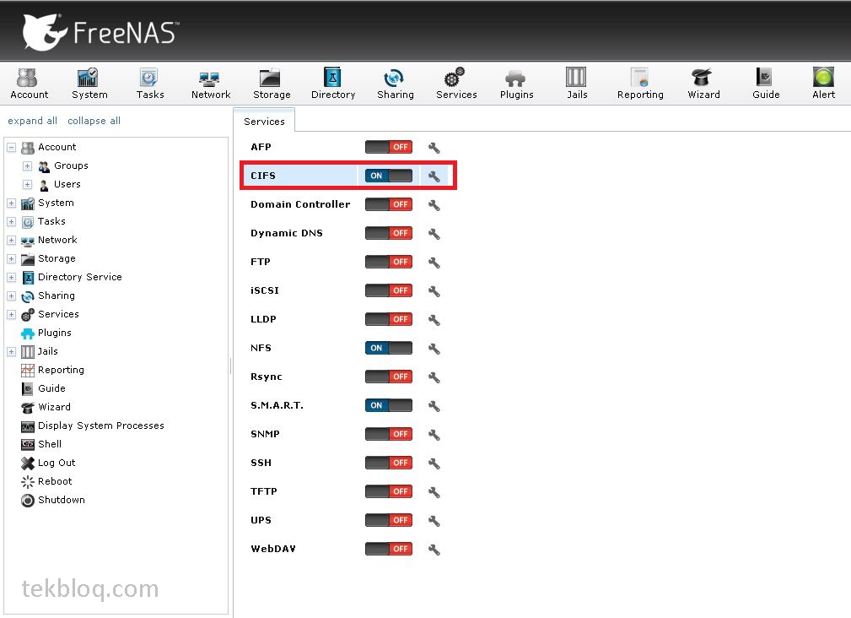Configure TFTP via the wrench icon
Screen dimensions: 851x618
tap(434, 492)
